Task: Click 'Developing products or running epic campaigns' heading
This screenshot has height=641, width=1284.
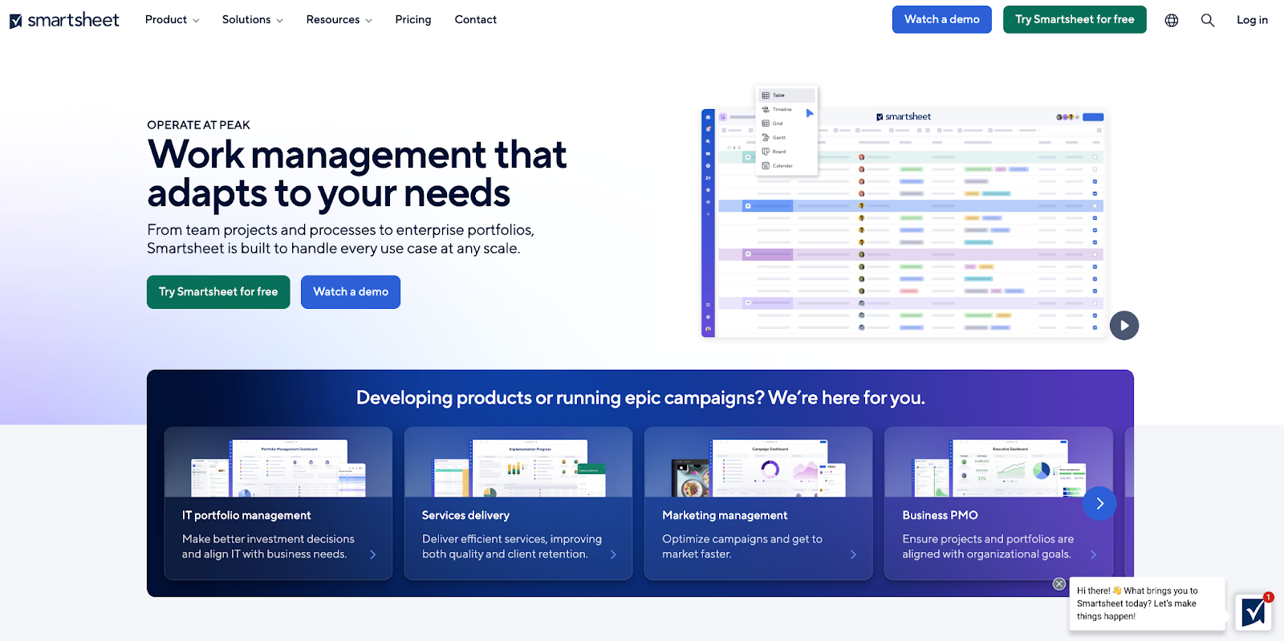Action: [640, 398]
